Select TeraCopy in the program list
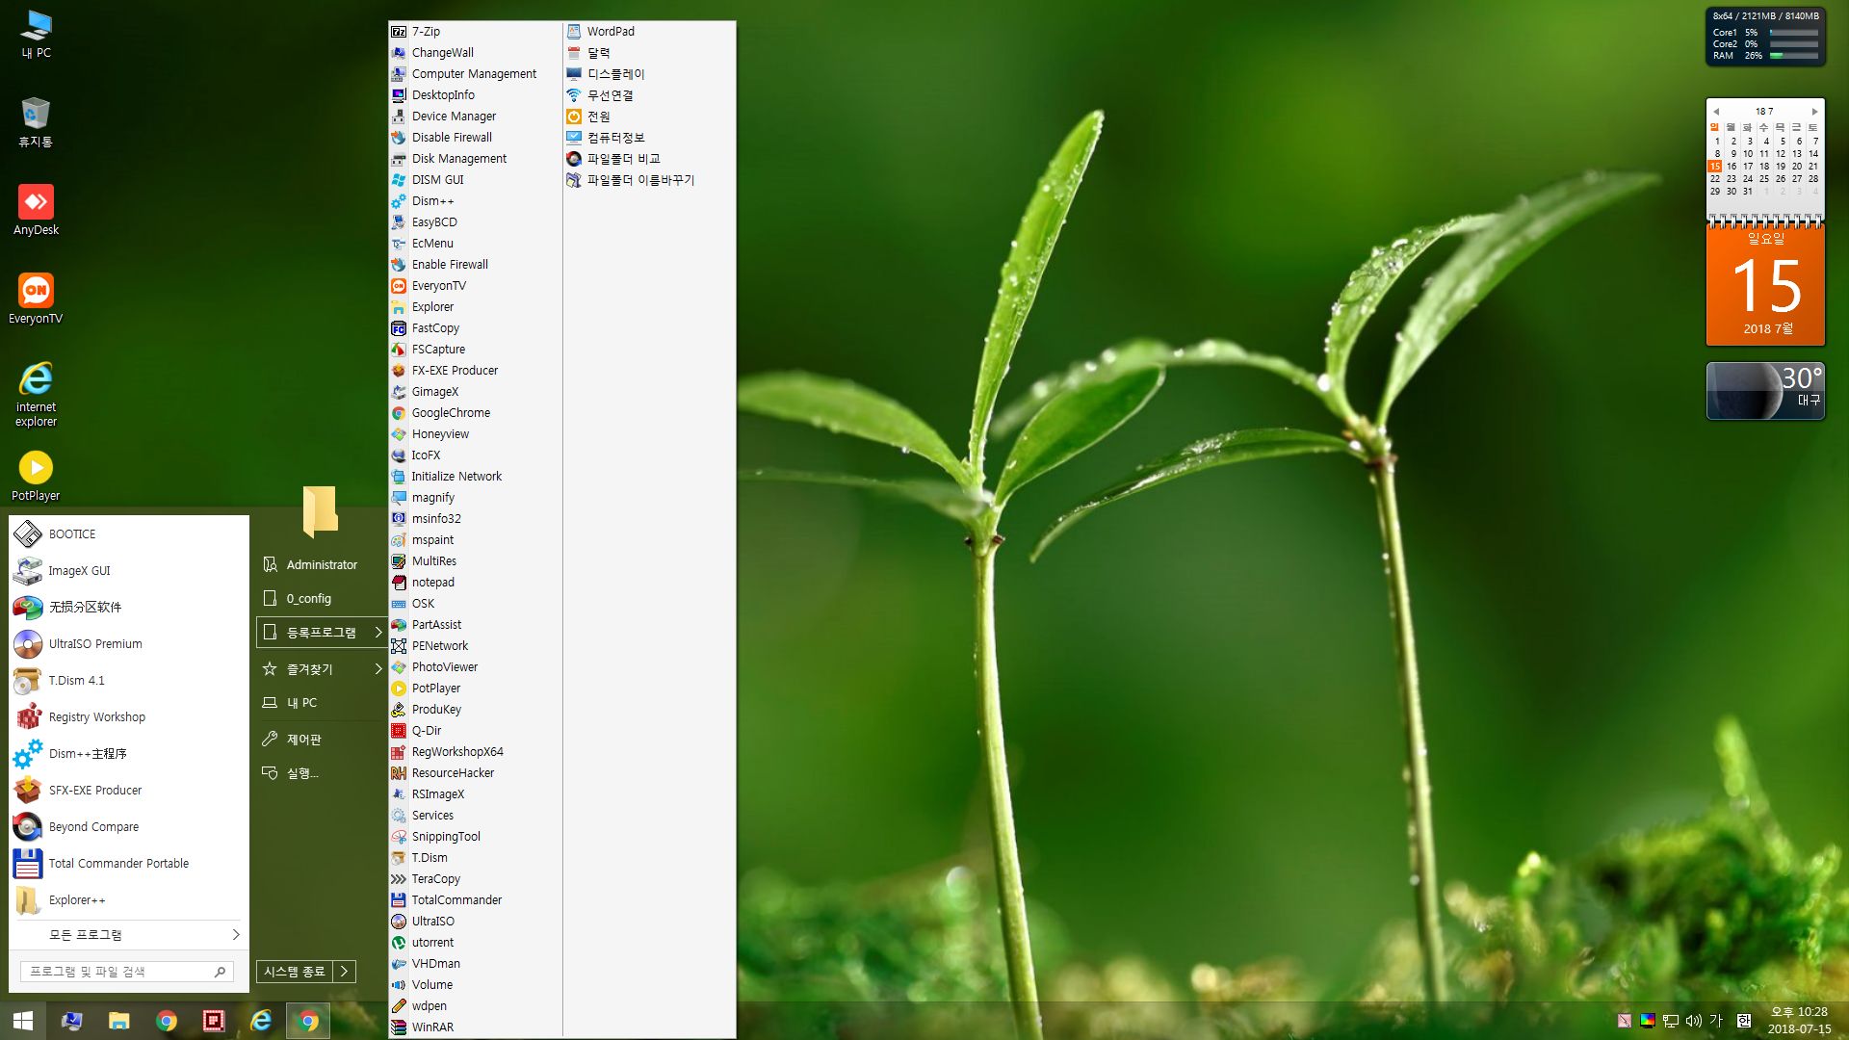The image size is (1849, 1040). 475,879
